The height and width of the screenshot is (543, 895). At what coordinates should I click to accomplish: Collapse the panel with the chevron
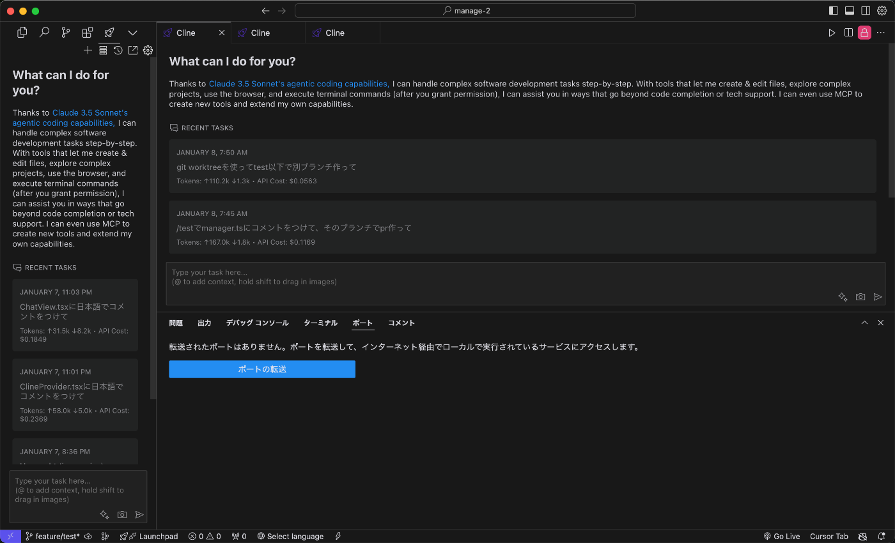tap(864, 323)
